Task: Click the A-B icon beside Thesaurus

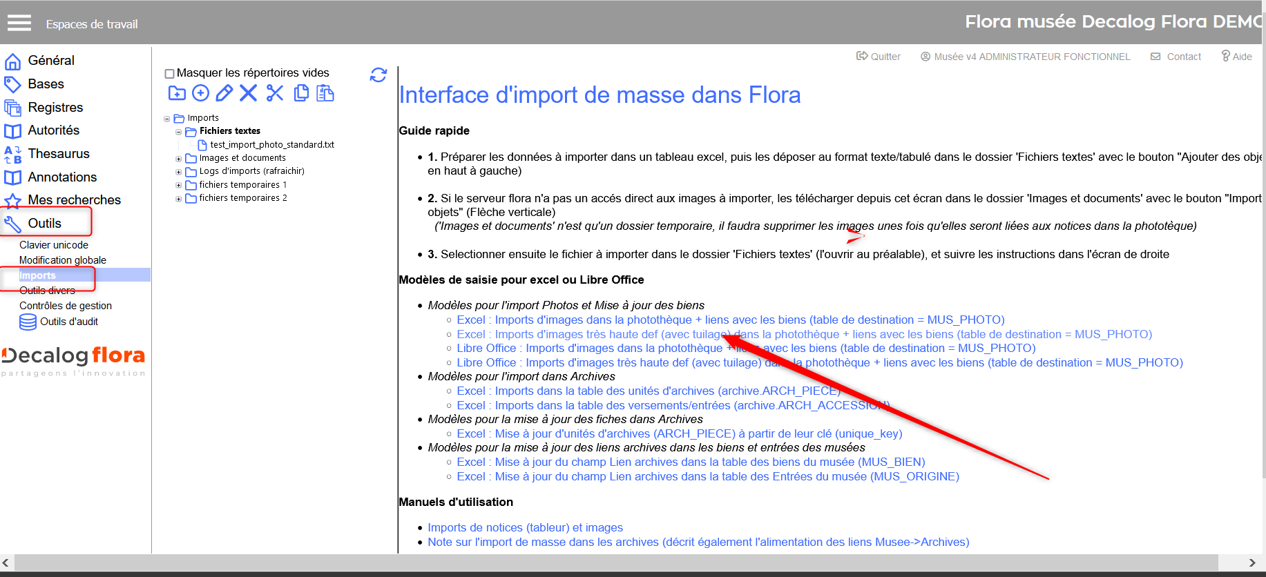Action: point(12,155)
